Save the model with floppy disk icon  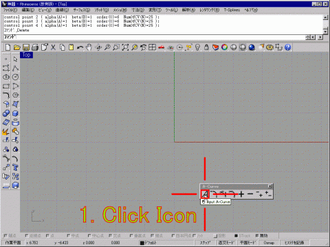pyautogui.click(x=26, y=47)
